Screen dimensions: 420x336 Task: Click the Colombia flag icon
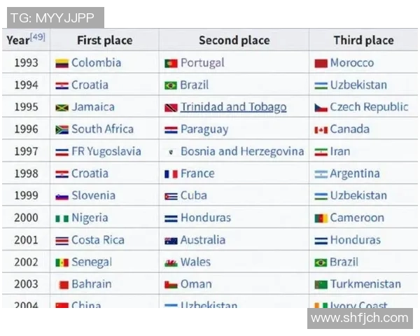tap(62, 63)
